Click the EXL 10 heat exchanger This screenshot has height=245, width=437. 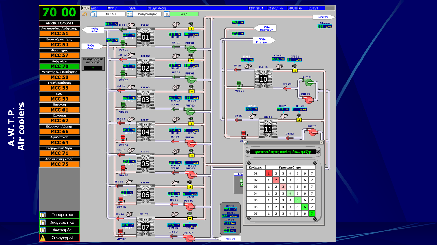pyautogui.click(x=263, y=79)
